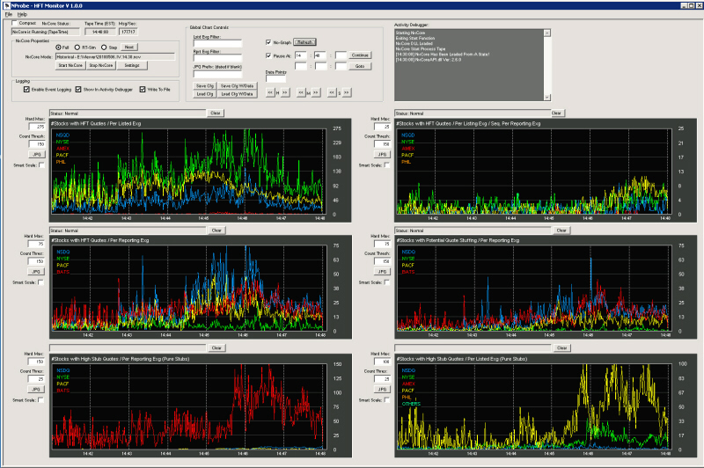Click JPG button beside Seq. Per Reporting Exg chart

click(382, 154)
